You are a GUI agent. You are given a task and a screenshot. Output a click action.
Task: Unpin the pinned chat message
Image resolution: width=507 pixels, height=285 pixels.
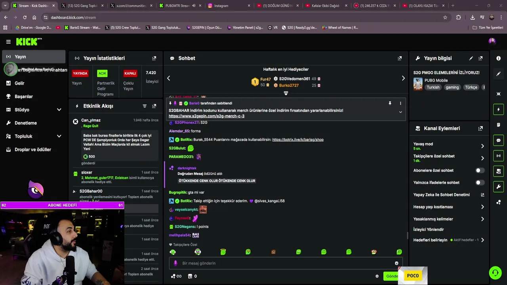click(x=390, y=103)
